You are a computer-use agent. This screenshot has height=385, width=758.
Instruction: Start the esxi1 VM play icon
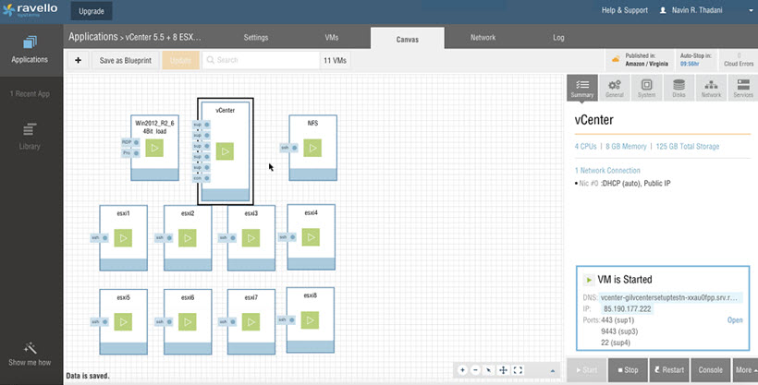tap(123, 238)
